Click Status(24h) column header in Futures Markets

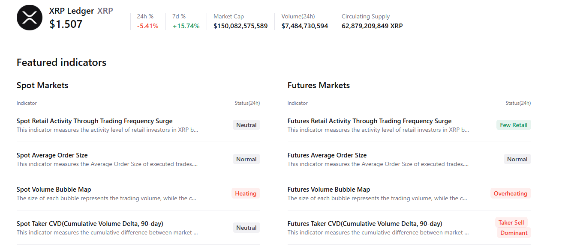tap(518, 103)
